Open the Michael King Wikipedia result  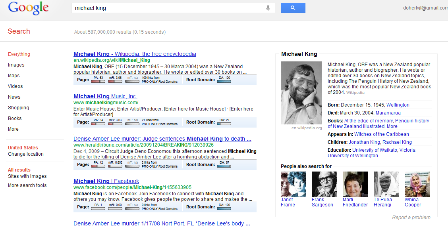[x=135, y=54]
